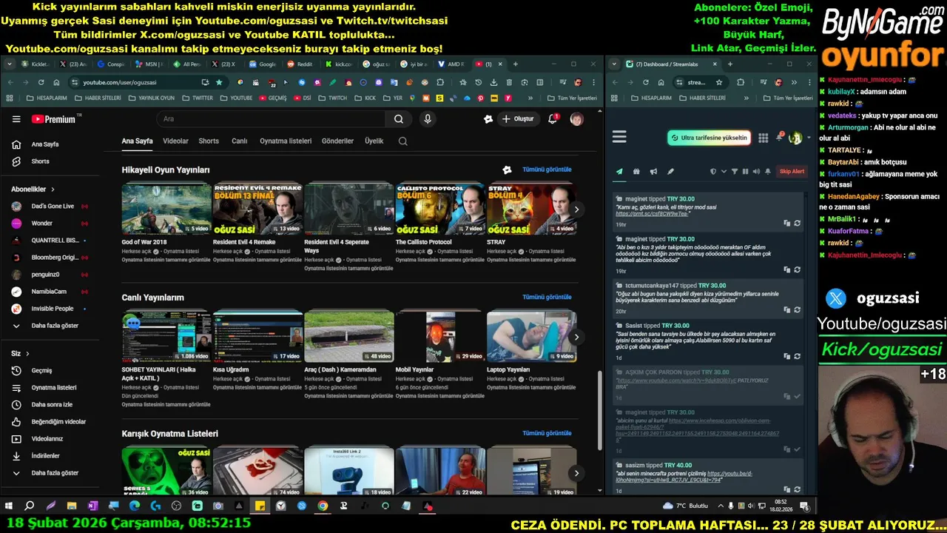Open the Gönderiler channel tab
Image resolution: width=947 pixels, height=533 pixels.
[337, 141]
